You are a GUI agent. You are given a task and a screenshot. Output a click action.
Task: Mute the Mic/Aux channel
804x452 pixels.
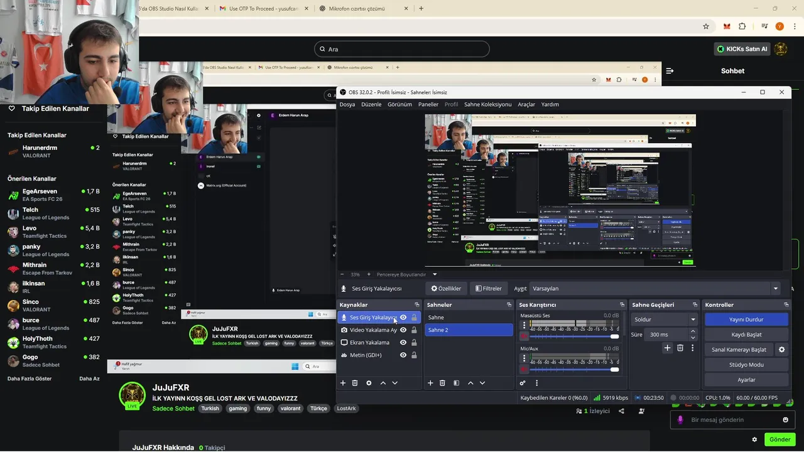(x=524, y=370)
